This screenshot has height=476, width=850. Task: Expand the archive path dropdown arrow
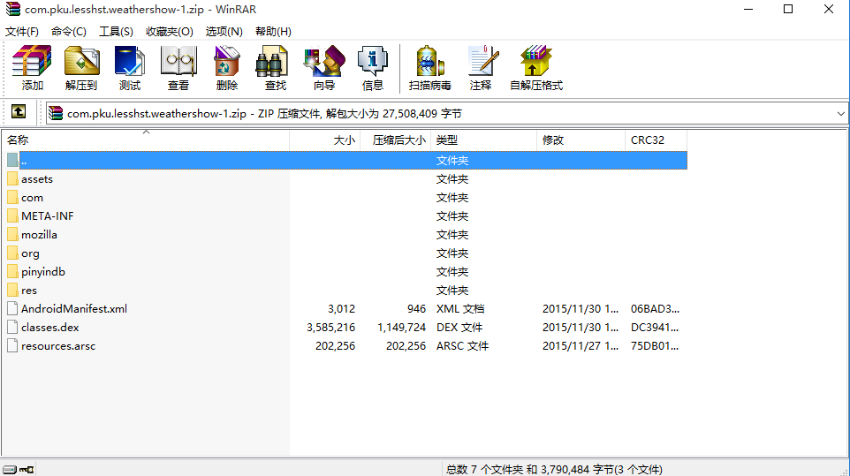click(839, 114)
